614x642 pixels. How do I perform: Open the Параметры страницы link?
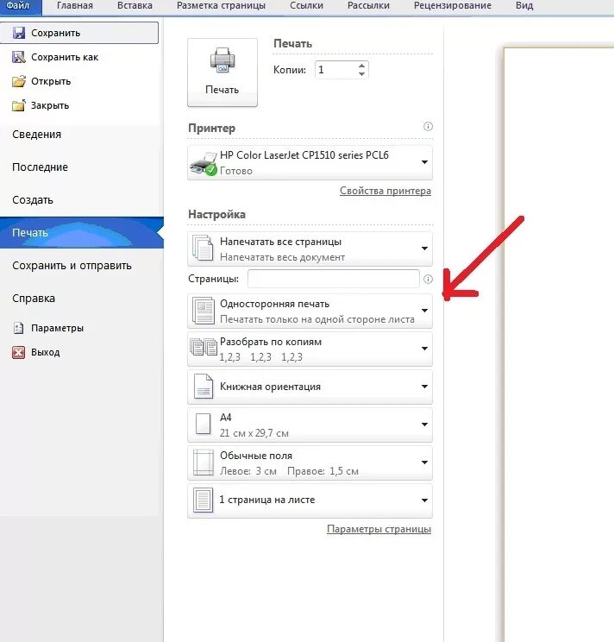(x=379, y=529)
